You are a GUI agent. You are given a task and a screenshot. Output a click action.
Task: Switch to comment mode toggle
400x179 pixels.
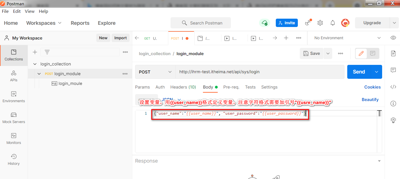[373, 53]
